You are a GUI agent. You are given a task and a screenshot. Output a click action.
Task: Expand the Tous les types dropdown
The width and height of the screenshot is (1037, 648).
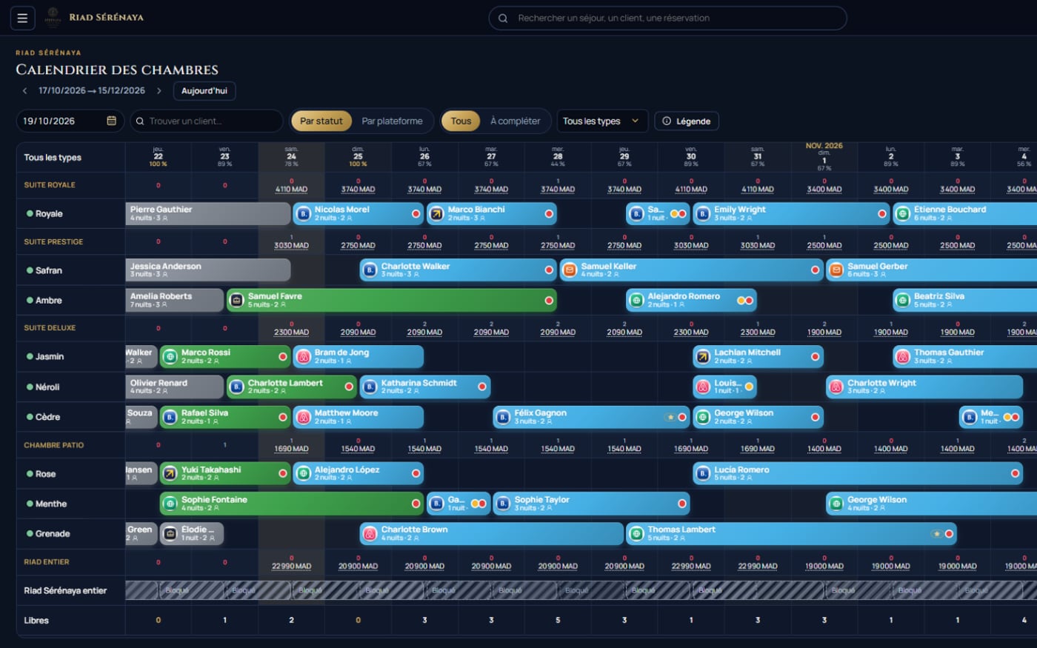pos(602,121)
